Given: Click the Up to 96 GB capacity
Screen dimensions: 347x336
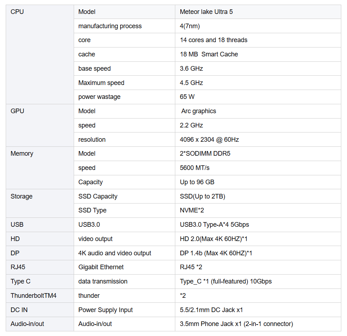Looking at the screenshot, I should 197,182.
